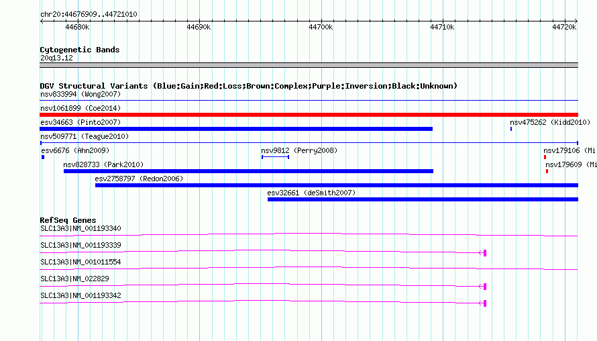Click the magenta NM_001193340 transcript line
This screenshot has width=597, height=341.
(309, 234)
